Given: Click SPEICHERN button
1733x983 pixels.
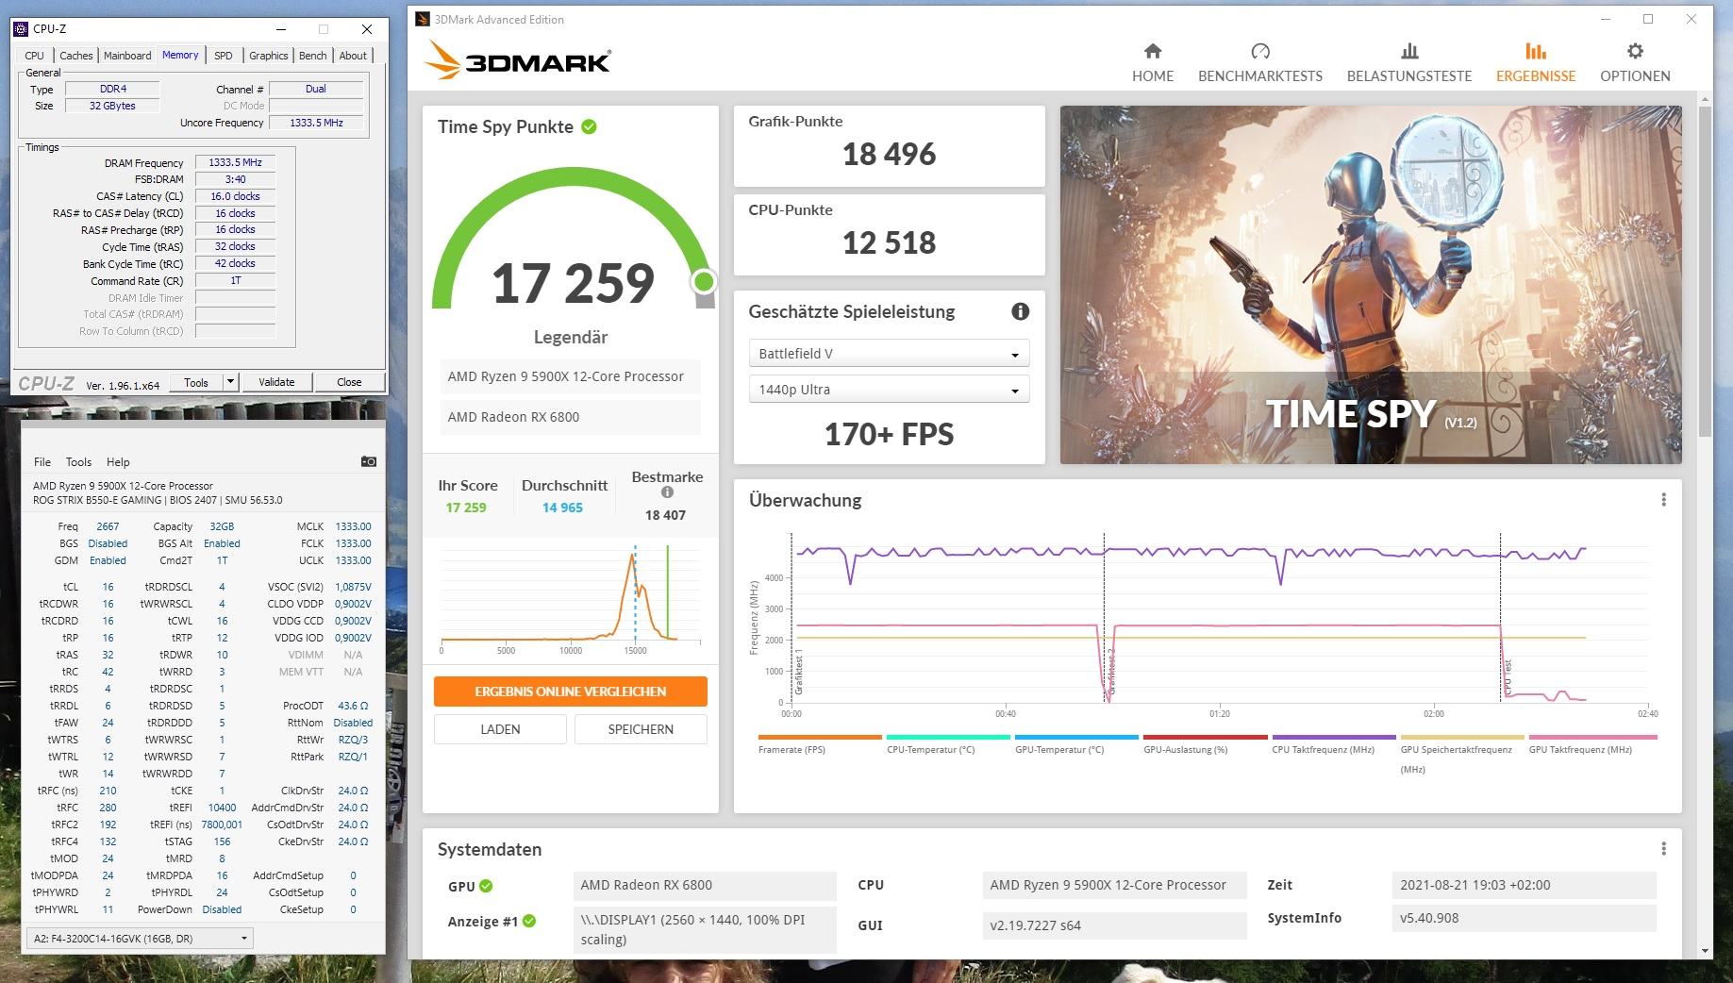Looking at the screenshot, I should [641, 729].
